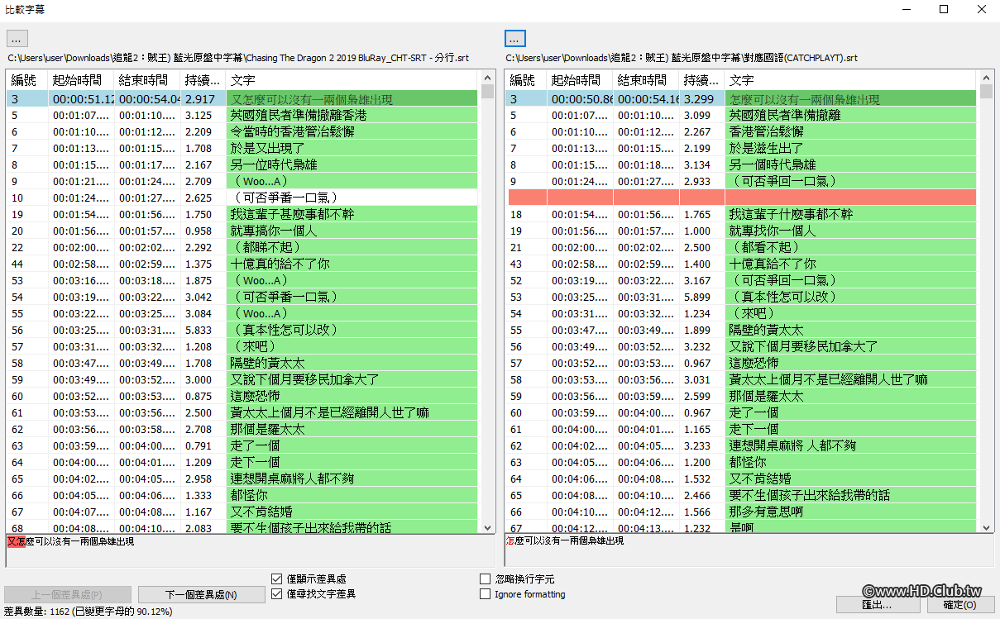Click the 下一個差異處(N) button

pos(201,595)
